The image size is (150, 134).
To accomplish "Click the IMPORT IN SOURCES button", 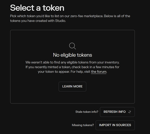I will point(115,125).
